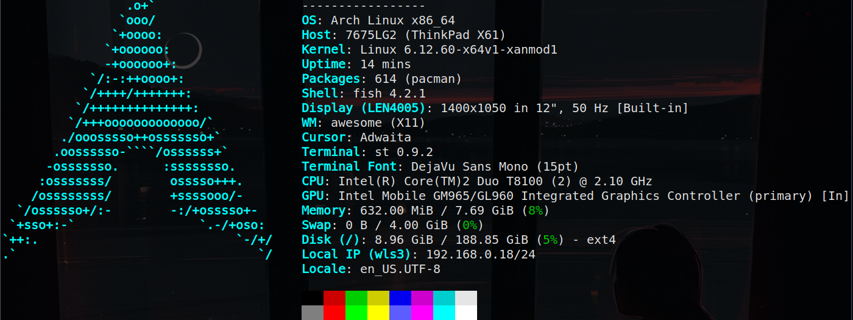853x320 pixels.
Task: Click 'Linux 6.12.60-x64v1-xanmod1' value
Action: [459, 49]
